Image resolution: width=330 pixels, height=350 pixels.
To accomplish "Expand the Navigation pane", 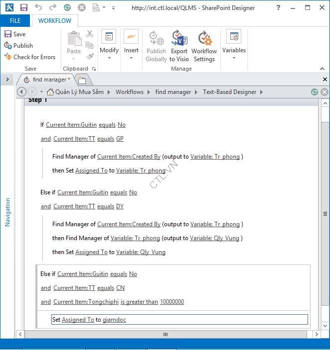I will coord(7,80).
